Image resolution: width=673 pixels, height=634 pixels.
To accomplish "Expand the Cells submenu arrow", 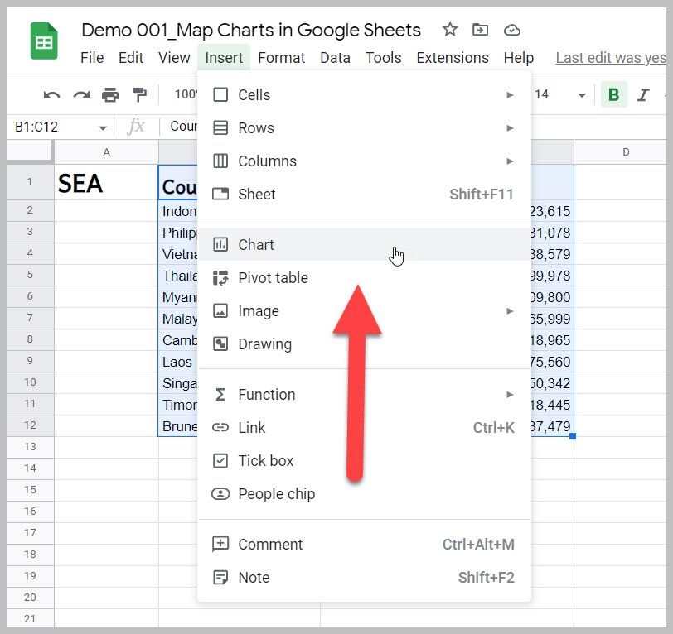I will 510,94.
